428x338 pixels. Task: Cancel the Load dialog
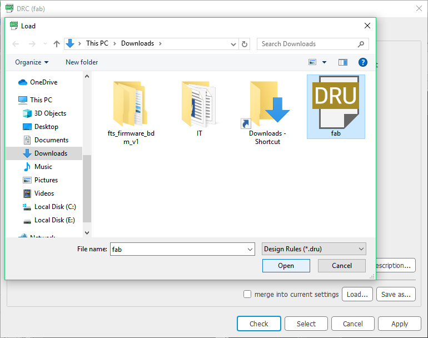pos(342,266)
